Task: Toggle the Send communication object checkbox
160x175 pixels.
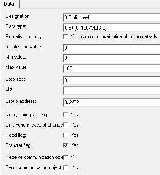Action: (66, 168)
